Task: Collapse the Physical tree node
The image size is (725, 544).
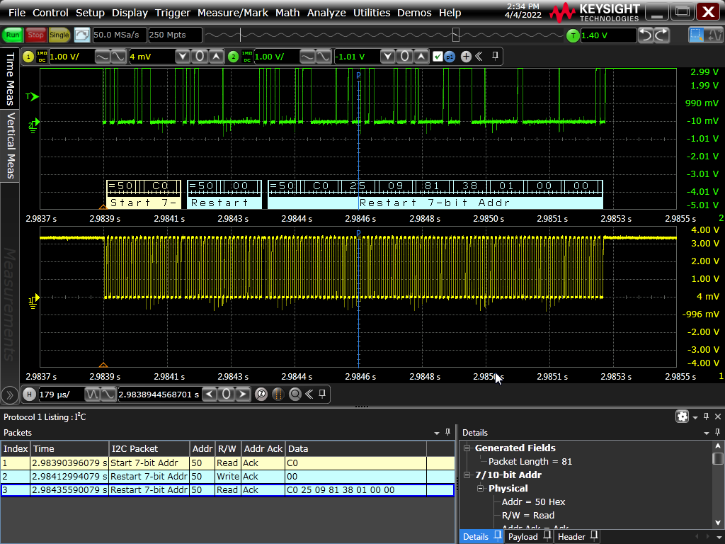Action: point(481,488)
